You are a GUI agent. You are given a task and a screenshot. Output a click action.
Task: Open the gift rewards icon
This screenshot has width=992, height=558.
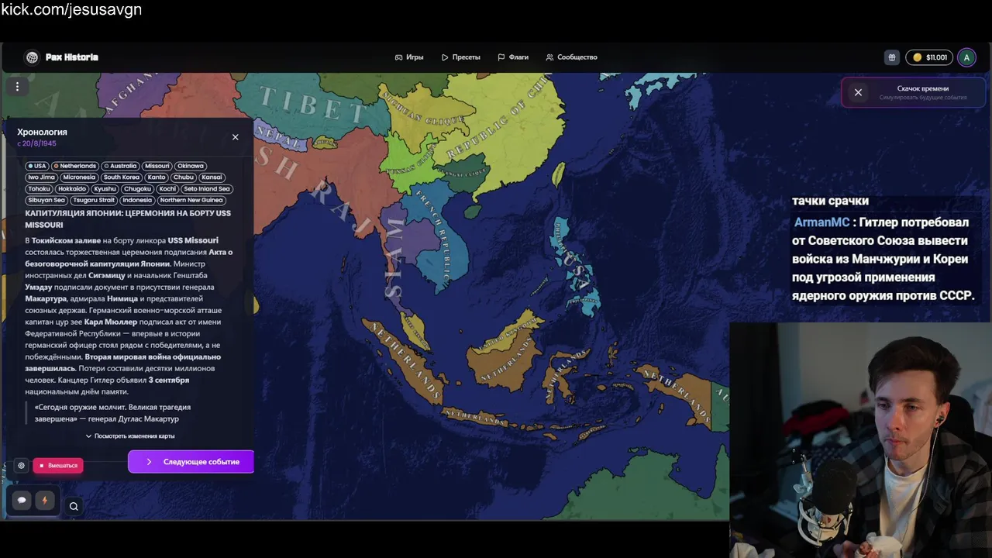pyautogui.click(x=892, y=57)
